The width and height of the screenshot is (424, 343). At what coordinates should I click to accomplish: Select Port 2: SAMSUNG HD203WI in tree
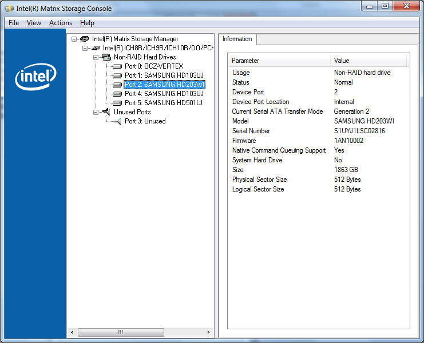click(164, 85)
